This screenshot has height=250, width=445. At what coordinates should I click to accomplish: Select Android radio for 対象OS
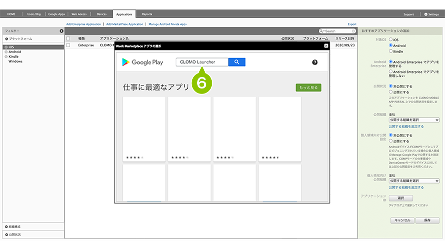click(x=391, y=45)
